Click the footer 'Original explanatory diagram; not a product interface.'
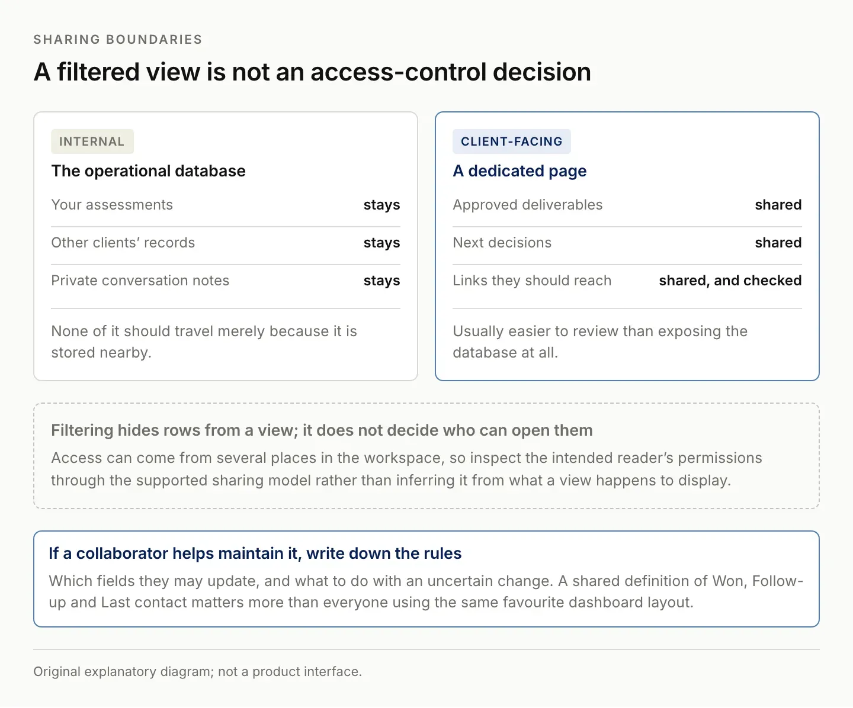The width and height of the screenshot is (853, 708). [x=197, y=672]
